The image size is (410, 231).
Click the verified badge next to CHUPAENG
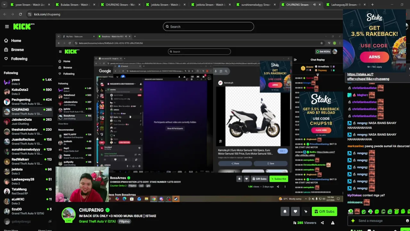108,210
